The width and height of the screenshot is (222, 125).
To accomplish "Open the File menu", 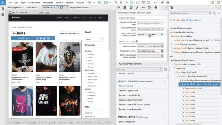I will tap(10, 2).
